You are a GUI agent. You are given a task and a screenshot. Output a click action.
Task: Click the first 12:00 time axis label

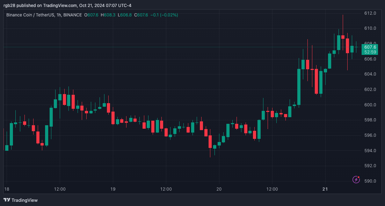[59, 189]
